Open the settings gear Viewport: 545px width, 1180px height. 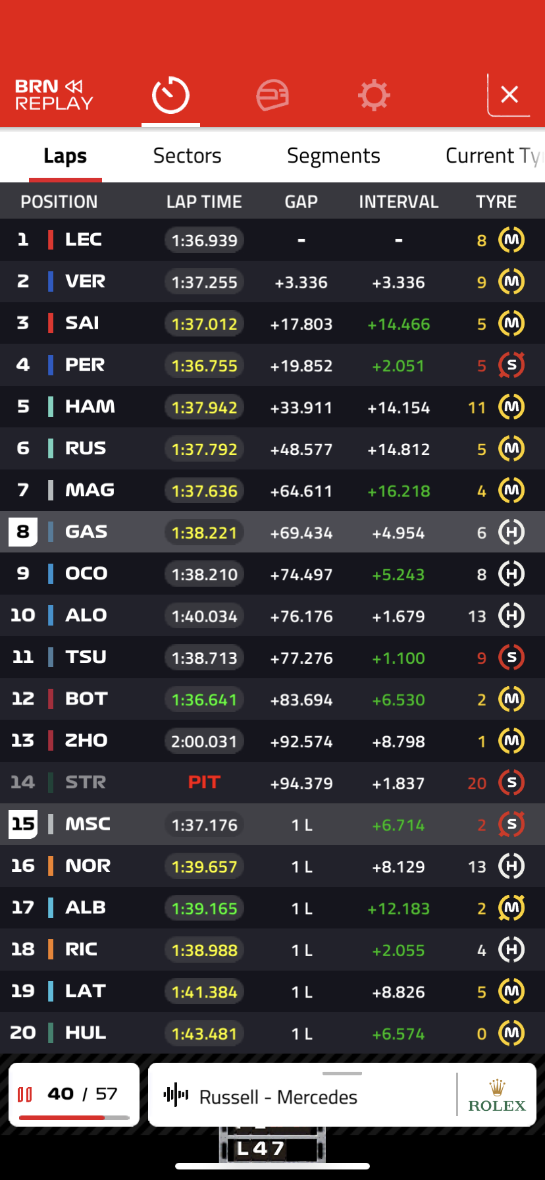(x=374, y=95)
